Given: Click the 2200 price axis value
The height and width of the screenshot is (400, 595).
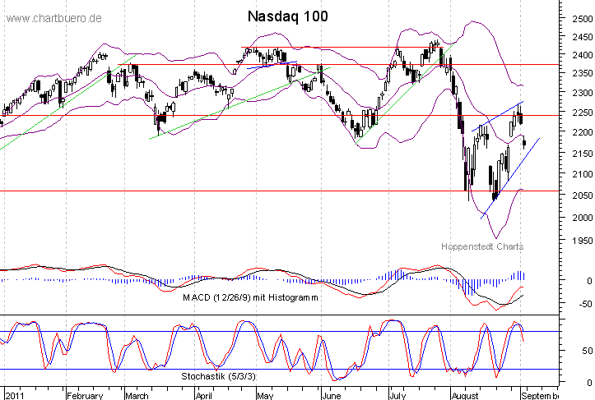Looking at the screenshot, I should coord(583,132).
